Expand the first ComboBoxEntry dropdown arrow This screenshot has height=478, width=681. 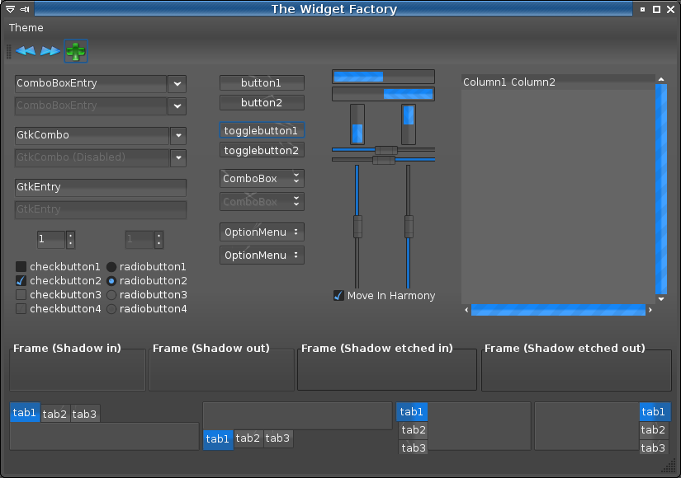177,84
